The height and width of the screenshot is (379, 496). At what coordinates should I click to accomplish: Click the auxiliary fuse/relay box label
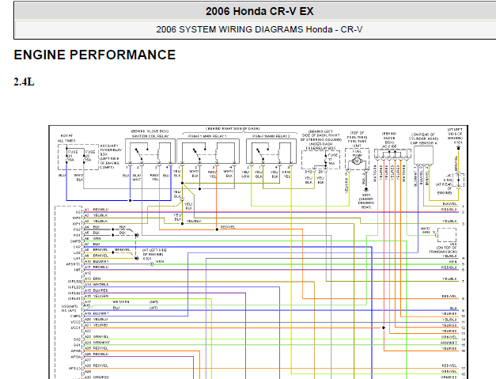pos(110,157)
